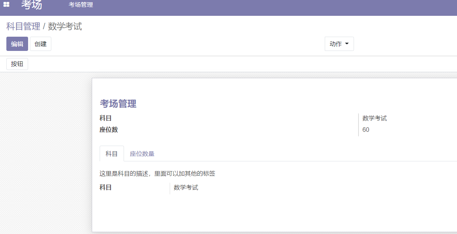457x234 pixels.
Task: Click the 编辑 button
Action: click(17, 44)
